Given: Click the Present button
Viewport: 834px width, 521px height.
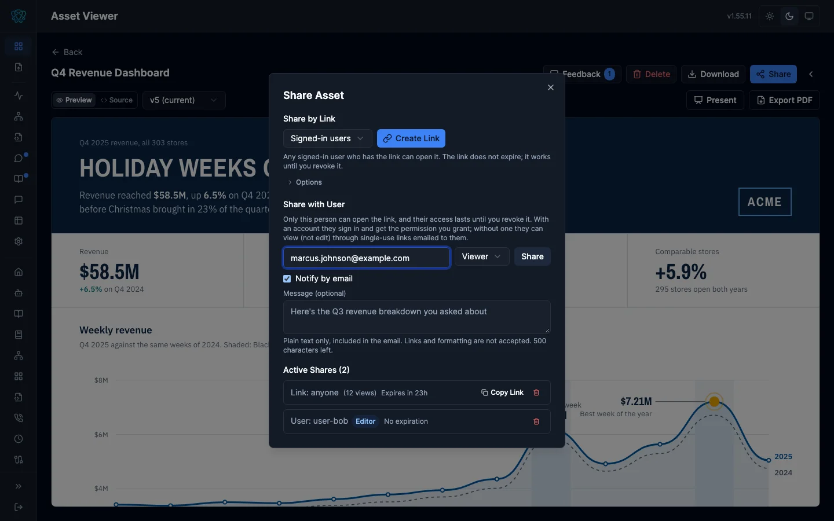Looking at the screenshot, I should (715, 100).
